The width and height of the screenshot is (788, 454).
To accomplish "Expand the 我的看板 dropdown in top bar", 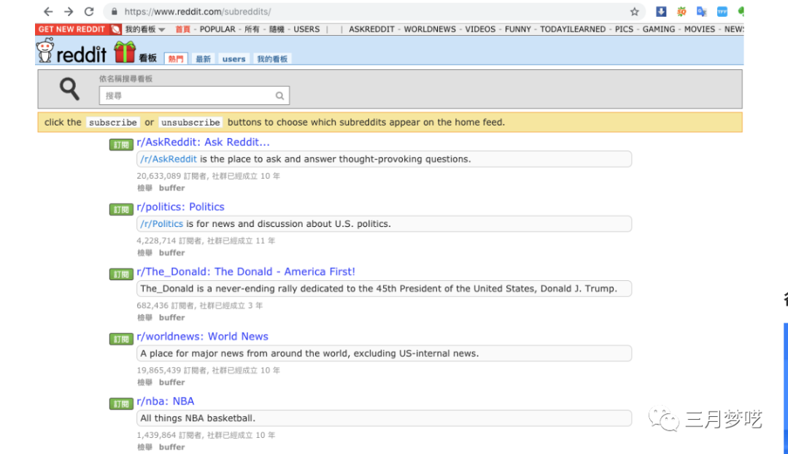I will pyautogui.click(x=144, y=29).
